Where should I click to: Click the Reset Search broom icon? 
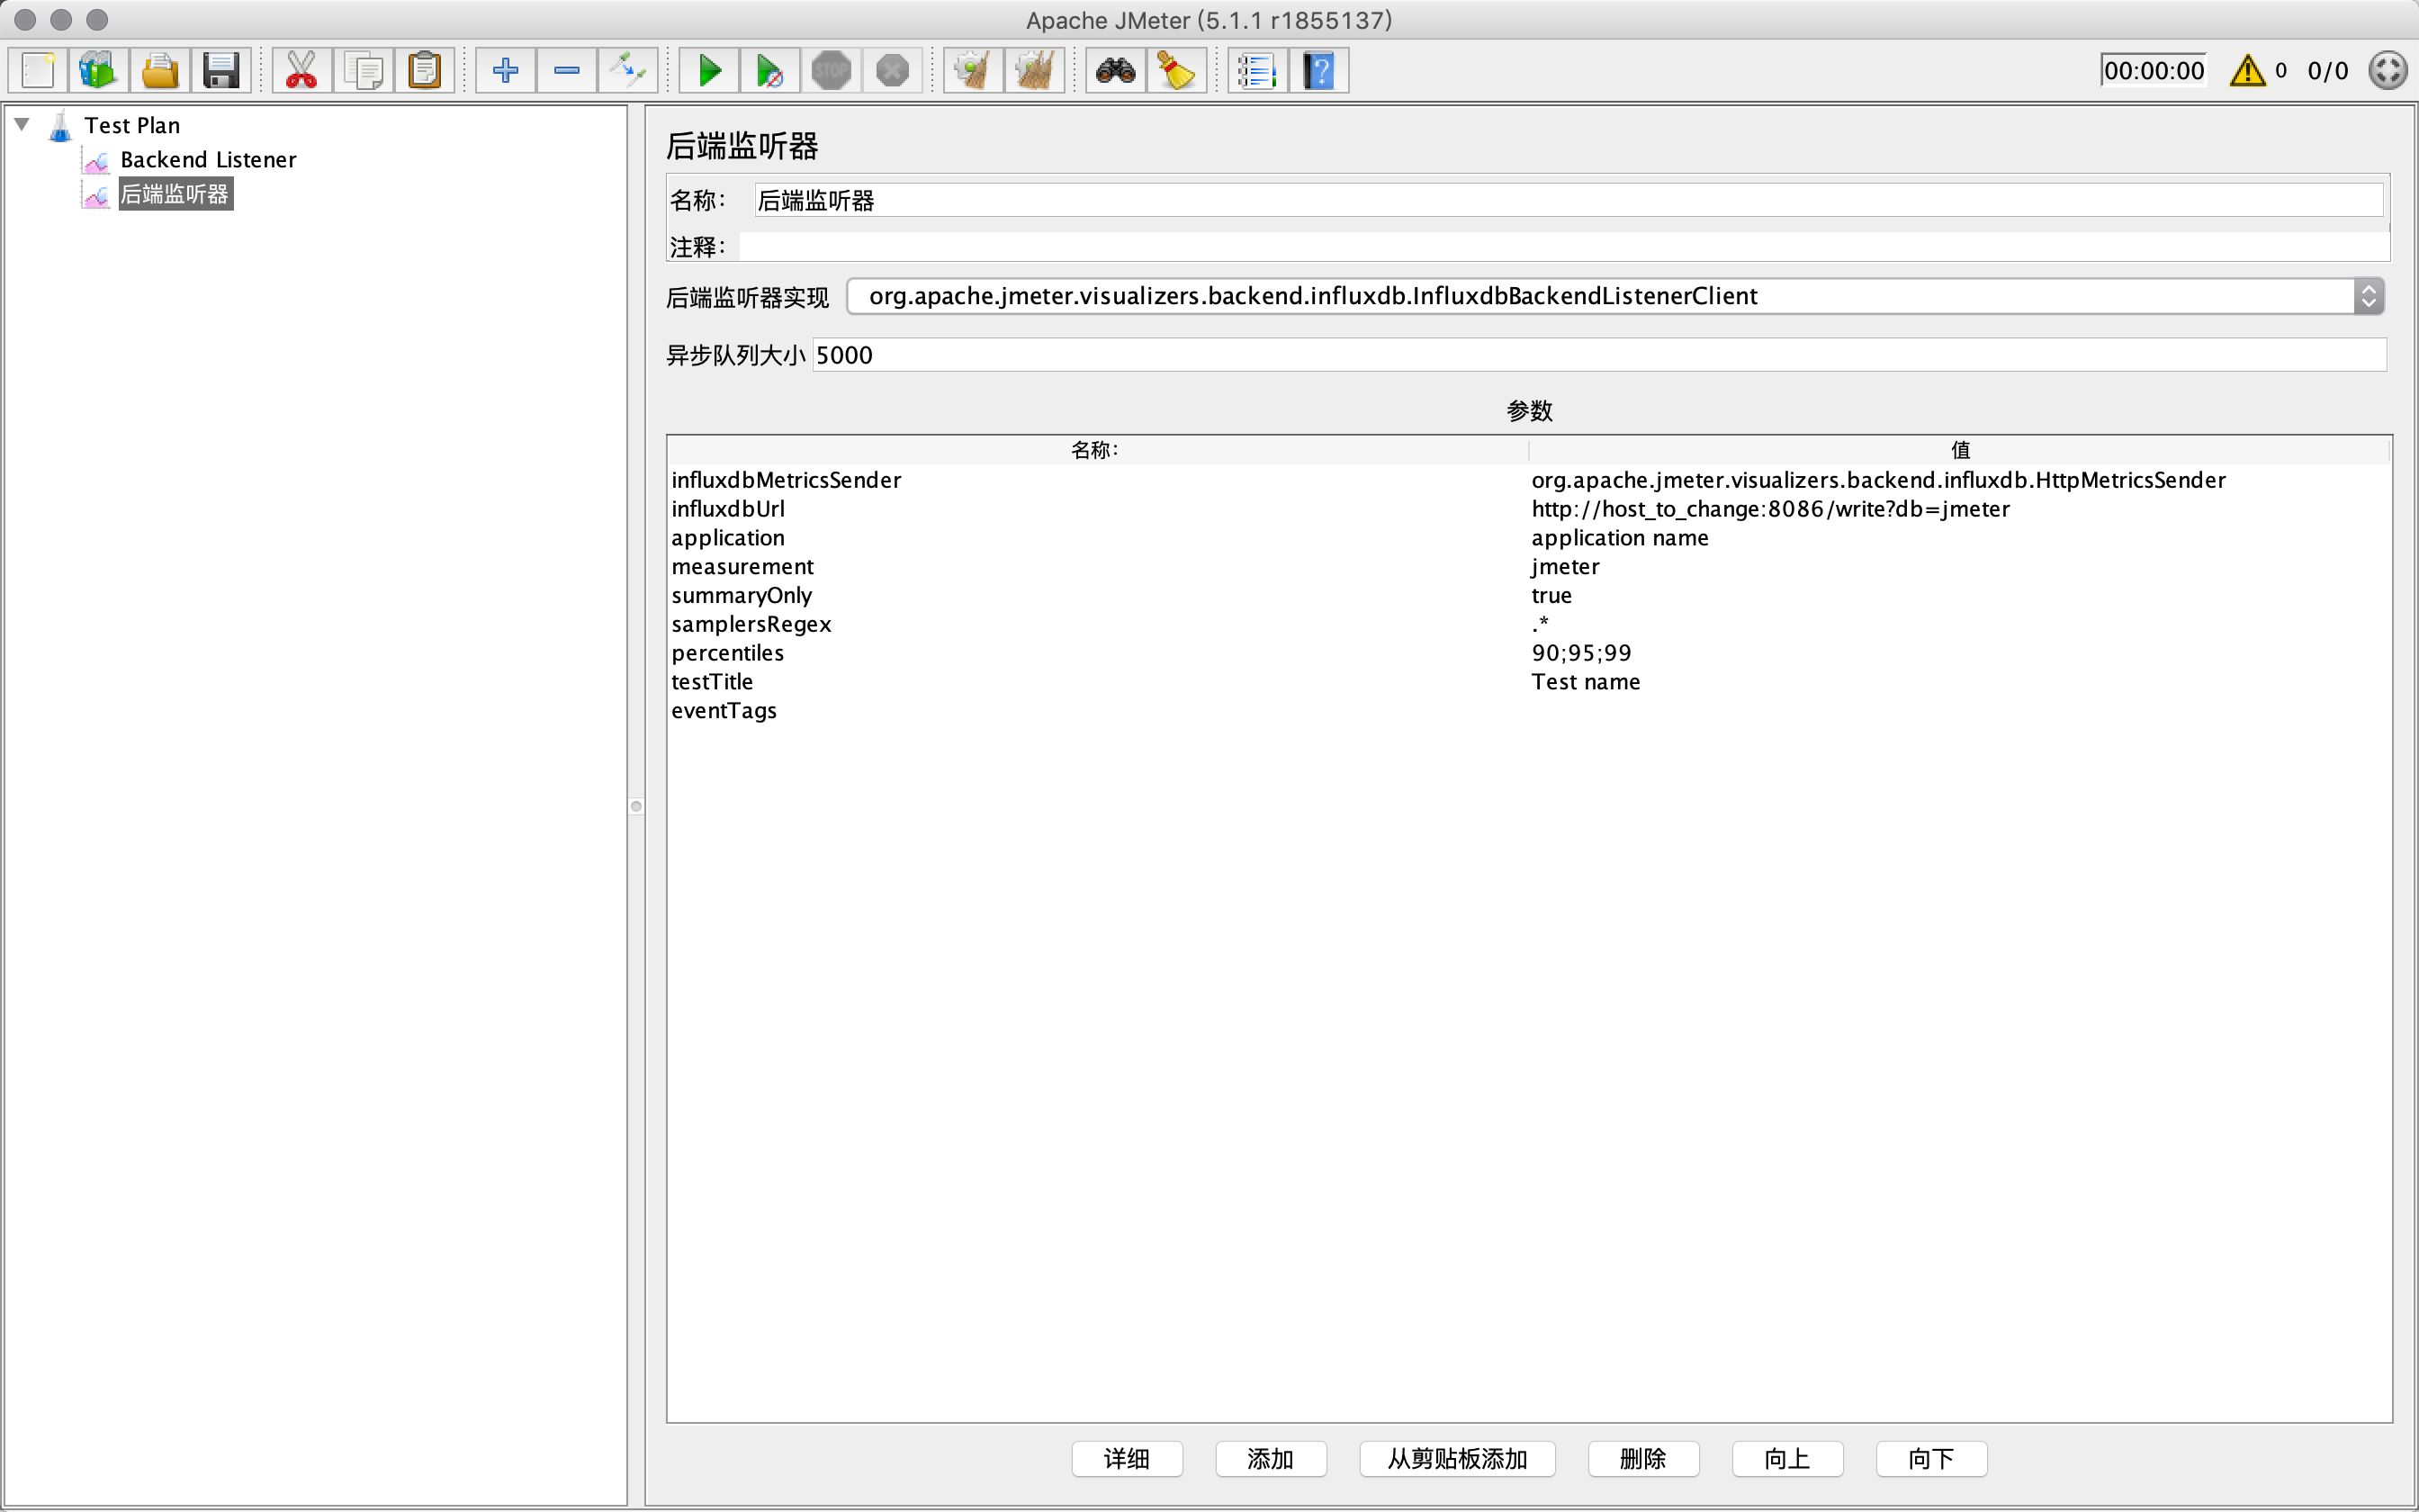[x=1176, y=71]
